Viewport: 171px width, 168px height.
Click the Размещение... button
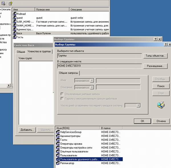[155, 66]
